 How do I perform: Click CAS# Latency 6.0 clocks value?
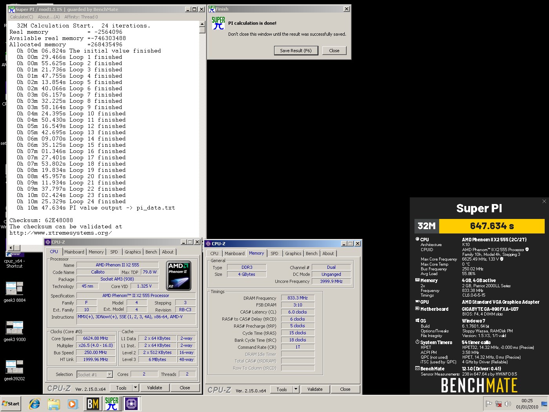tap(298, 312)
